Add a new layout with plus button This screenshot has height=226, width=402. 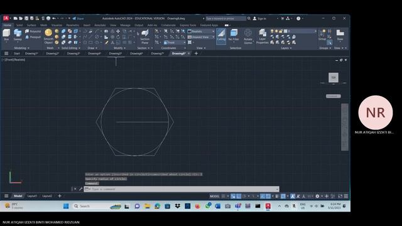click(x=60, y=196)
